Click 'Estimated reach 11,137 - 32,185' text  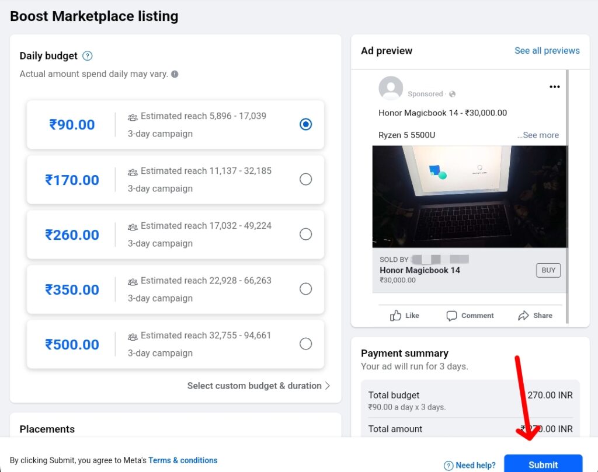click(206, 171)
